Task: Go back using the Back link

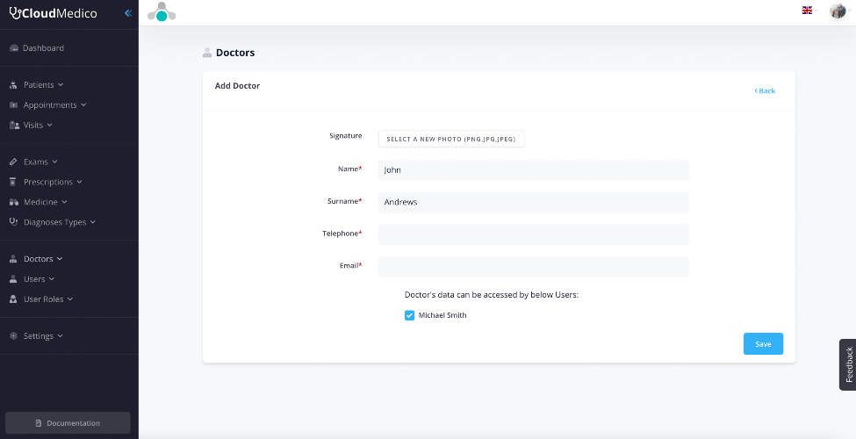Action: click(x=765, y=90)
